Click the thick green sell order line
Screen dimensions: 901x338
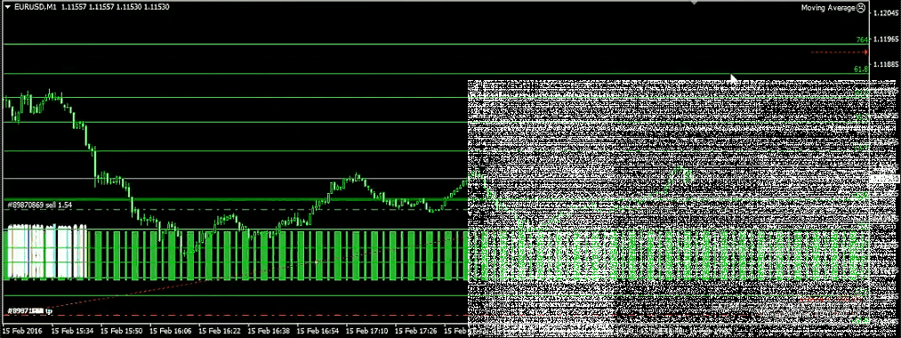click(236, 199)
